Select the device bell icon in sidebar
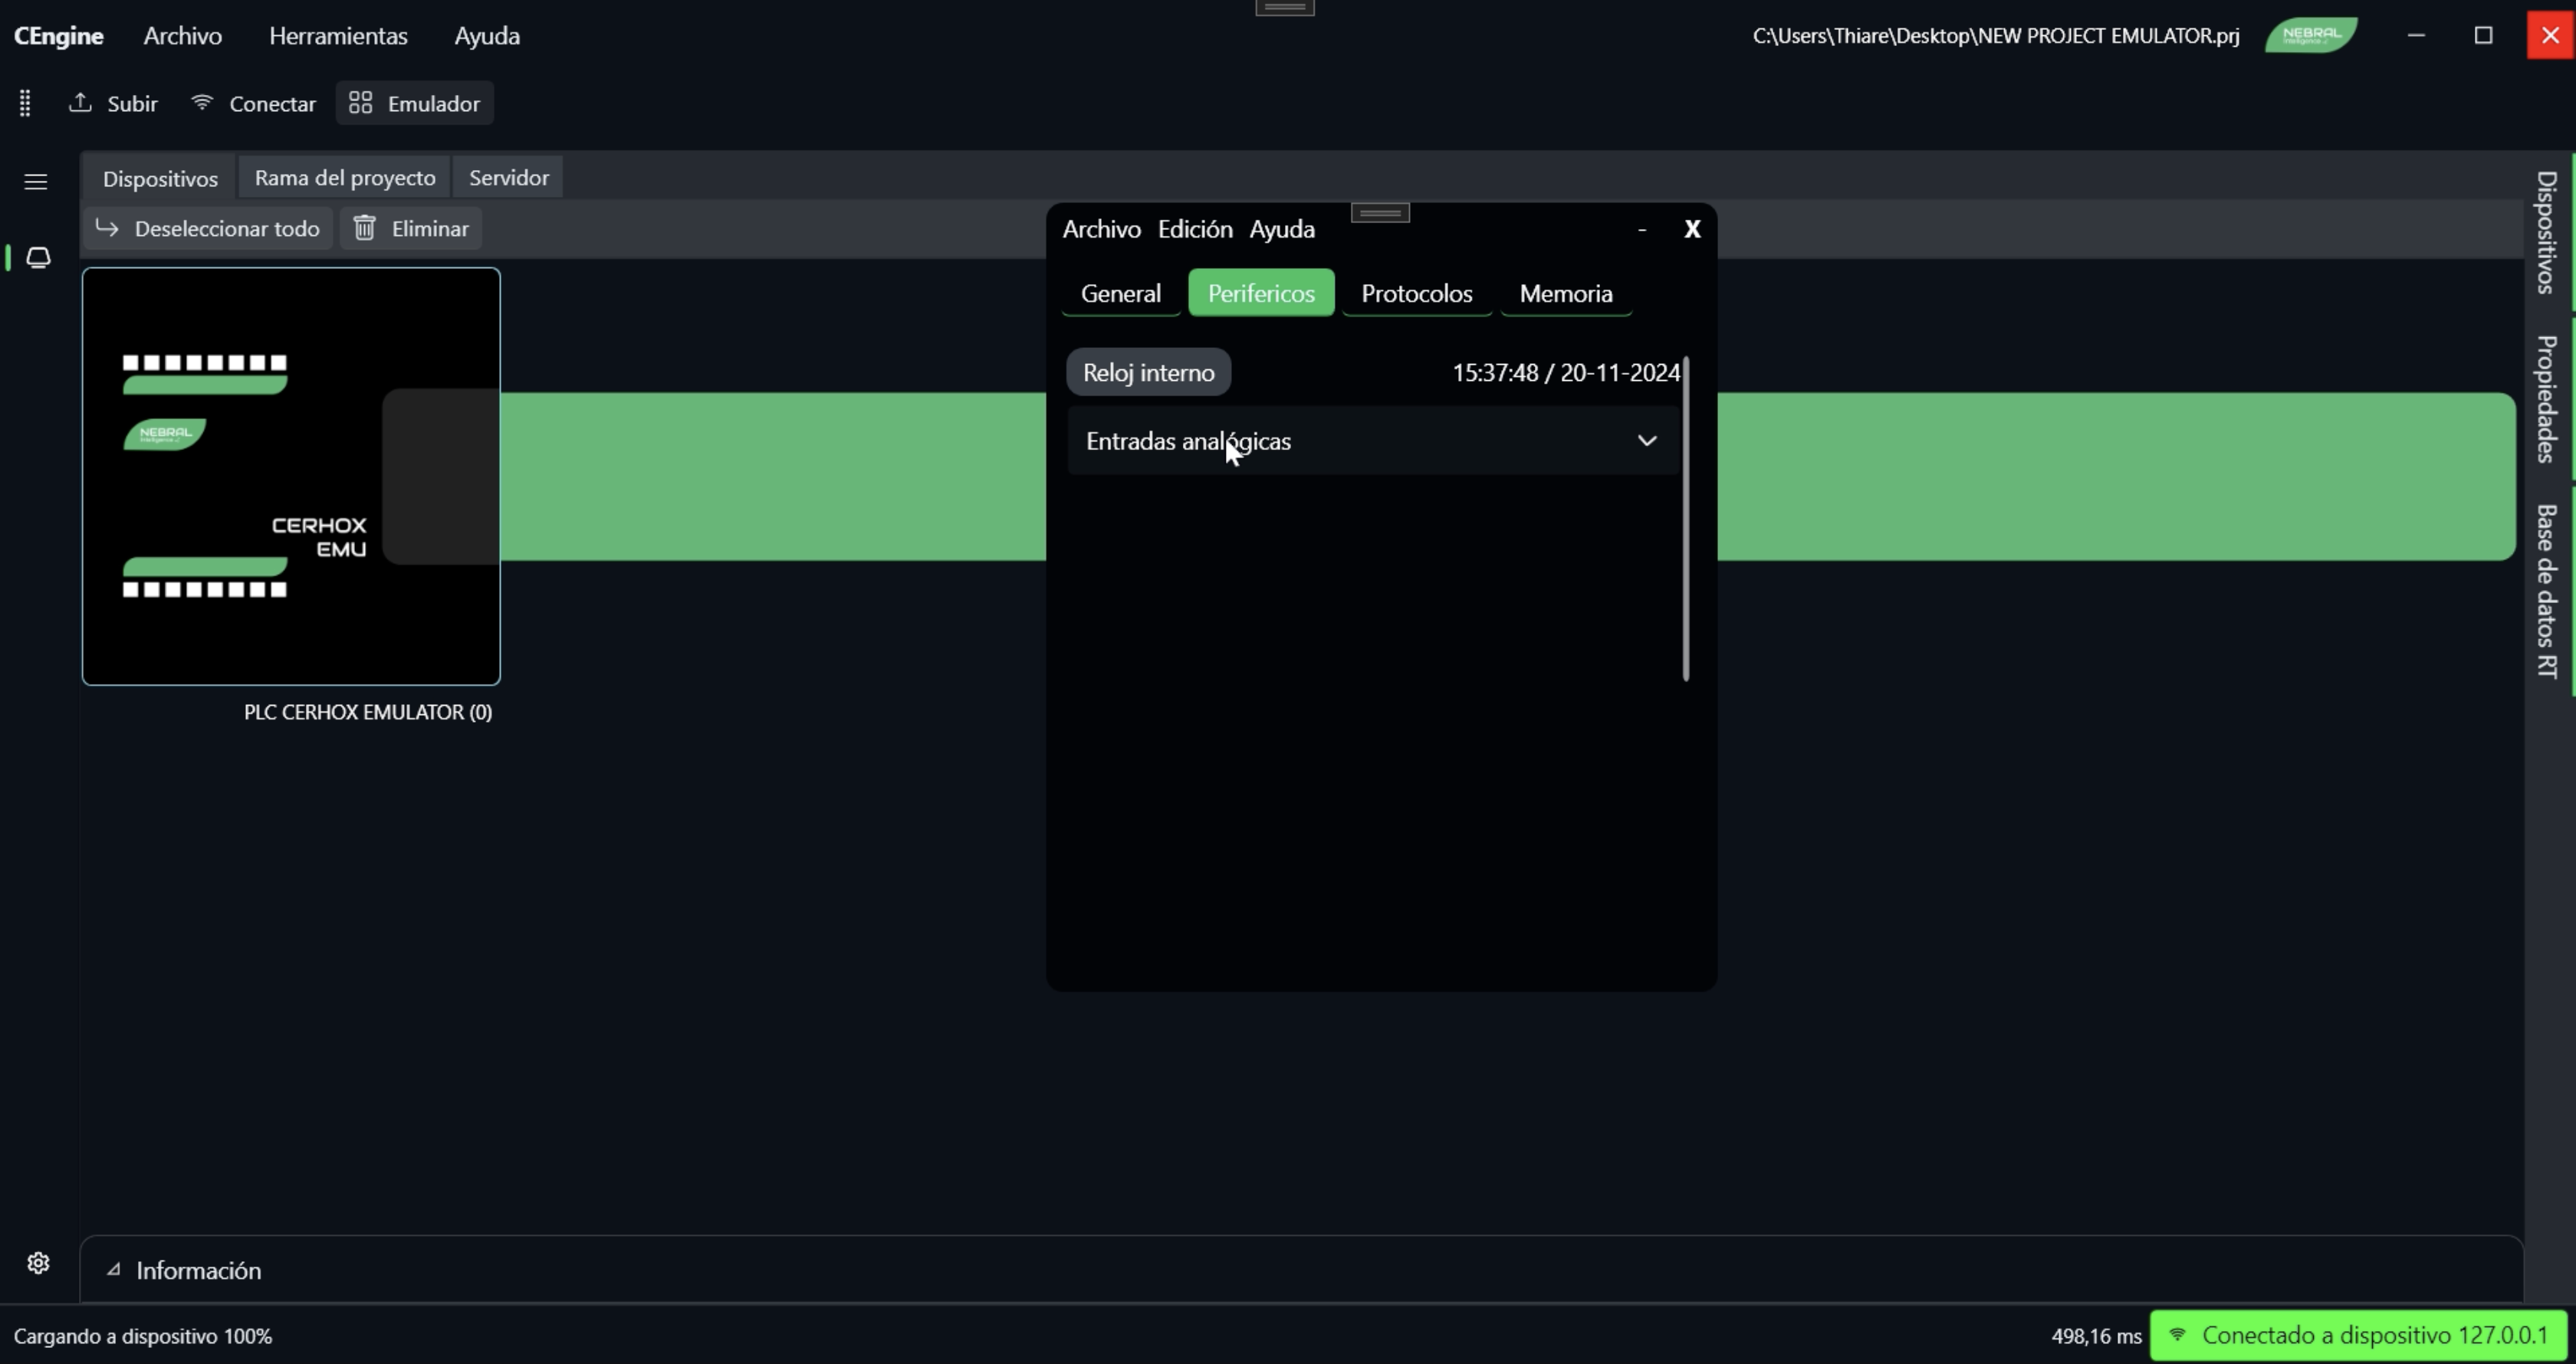 [x=38, y=257]
